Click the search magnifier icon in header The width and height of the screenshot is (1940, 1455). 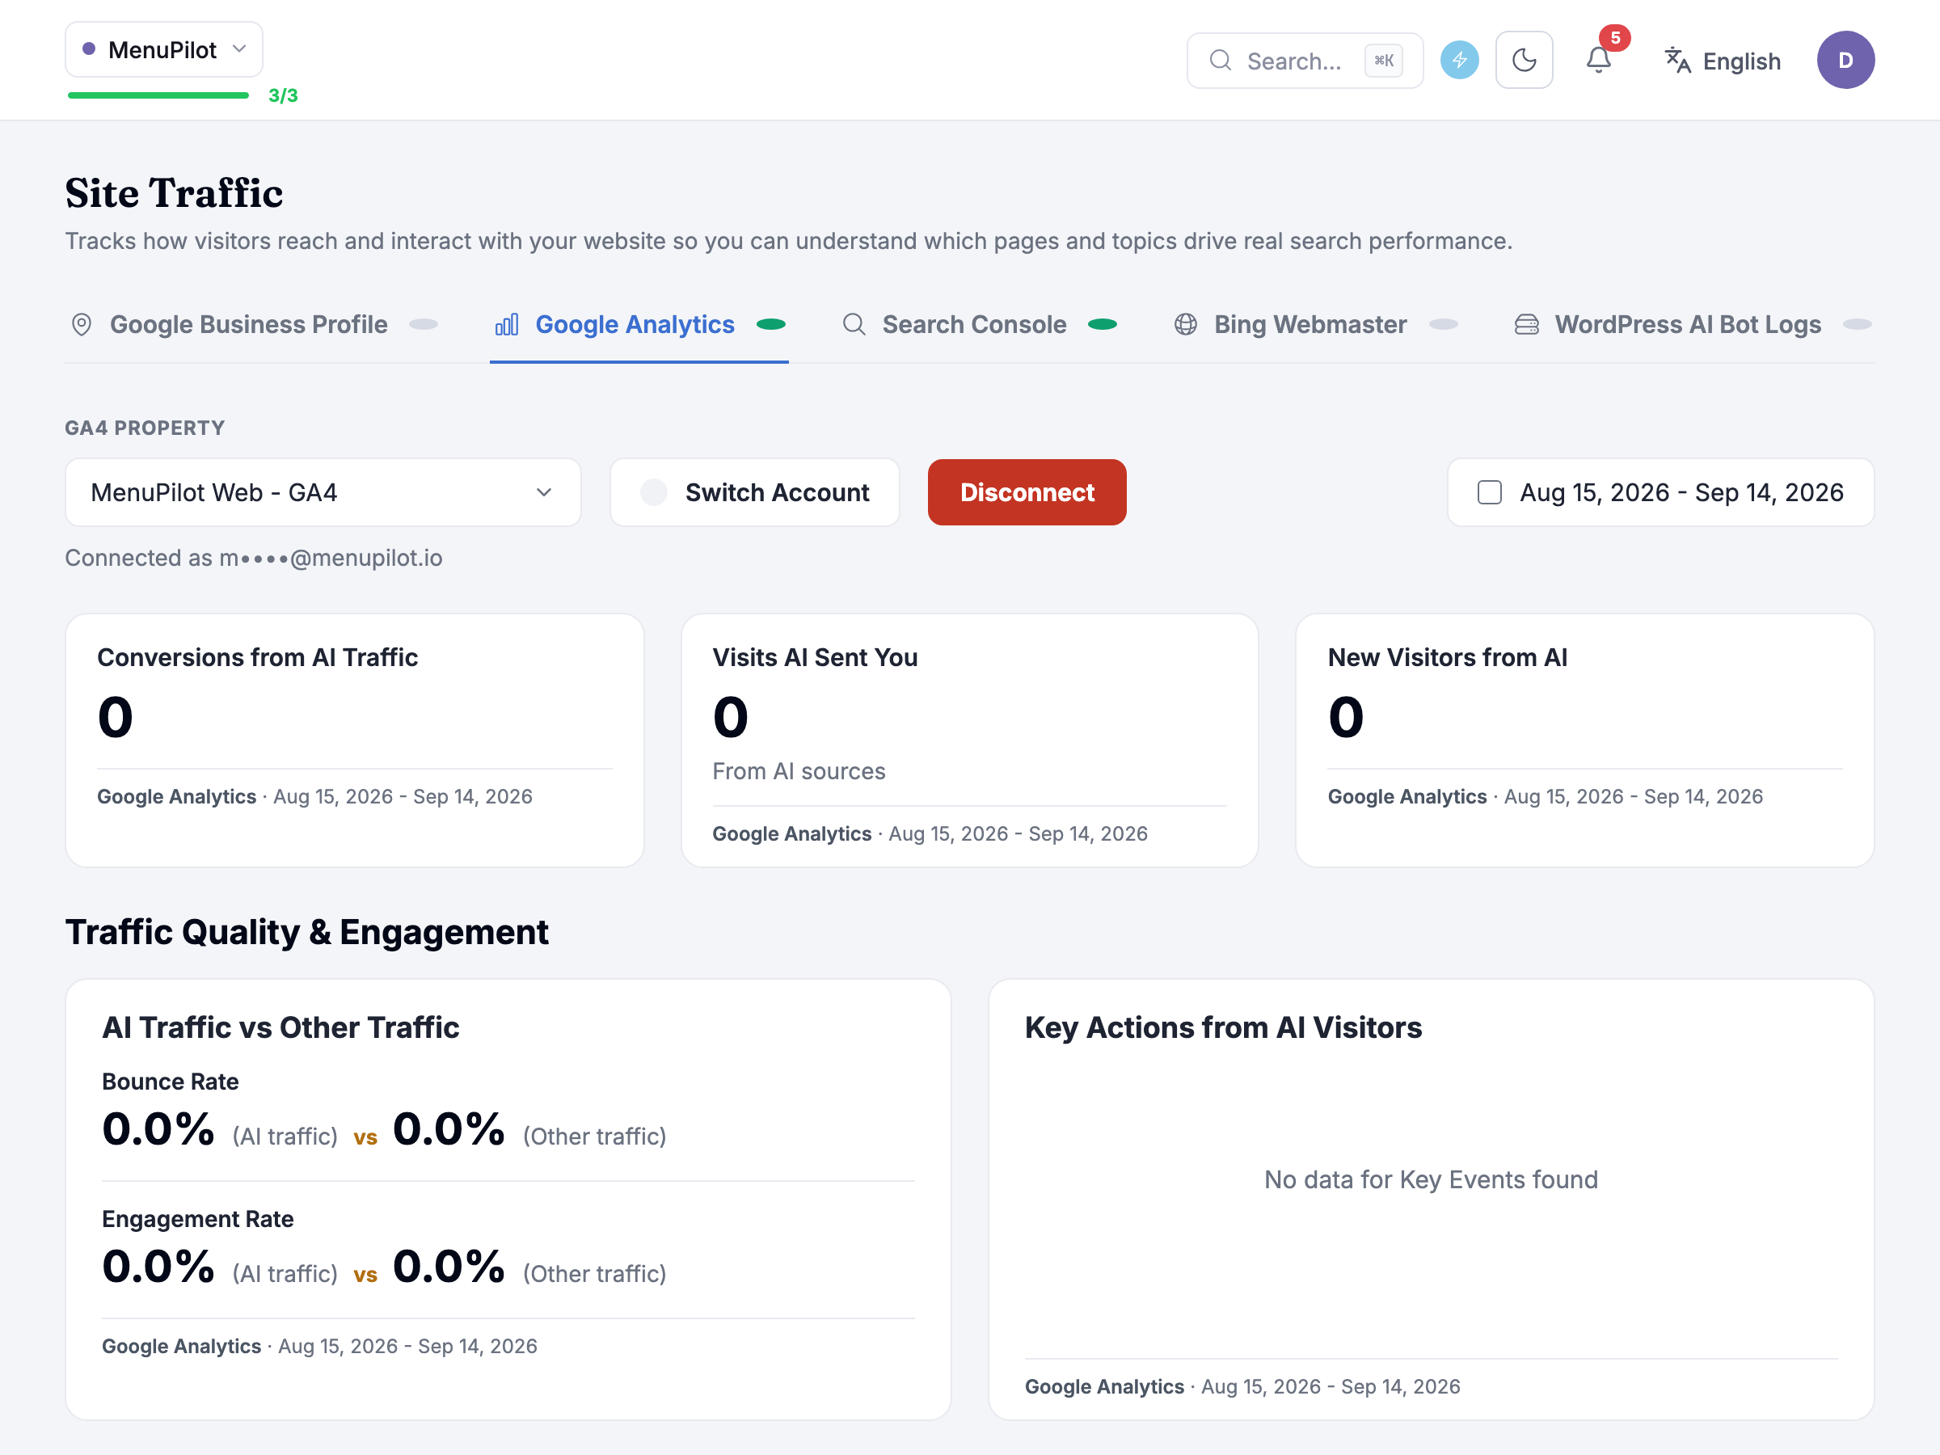pyautogui.click(x=1220, y=61)
